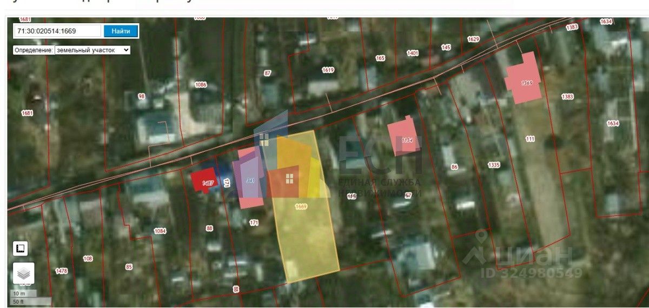Click the 10 m scale bar

(24, 293)
